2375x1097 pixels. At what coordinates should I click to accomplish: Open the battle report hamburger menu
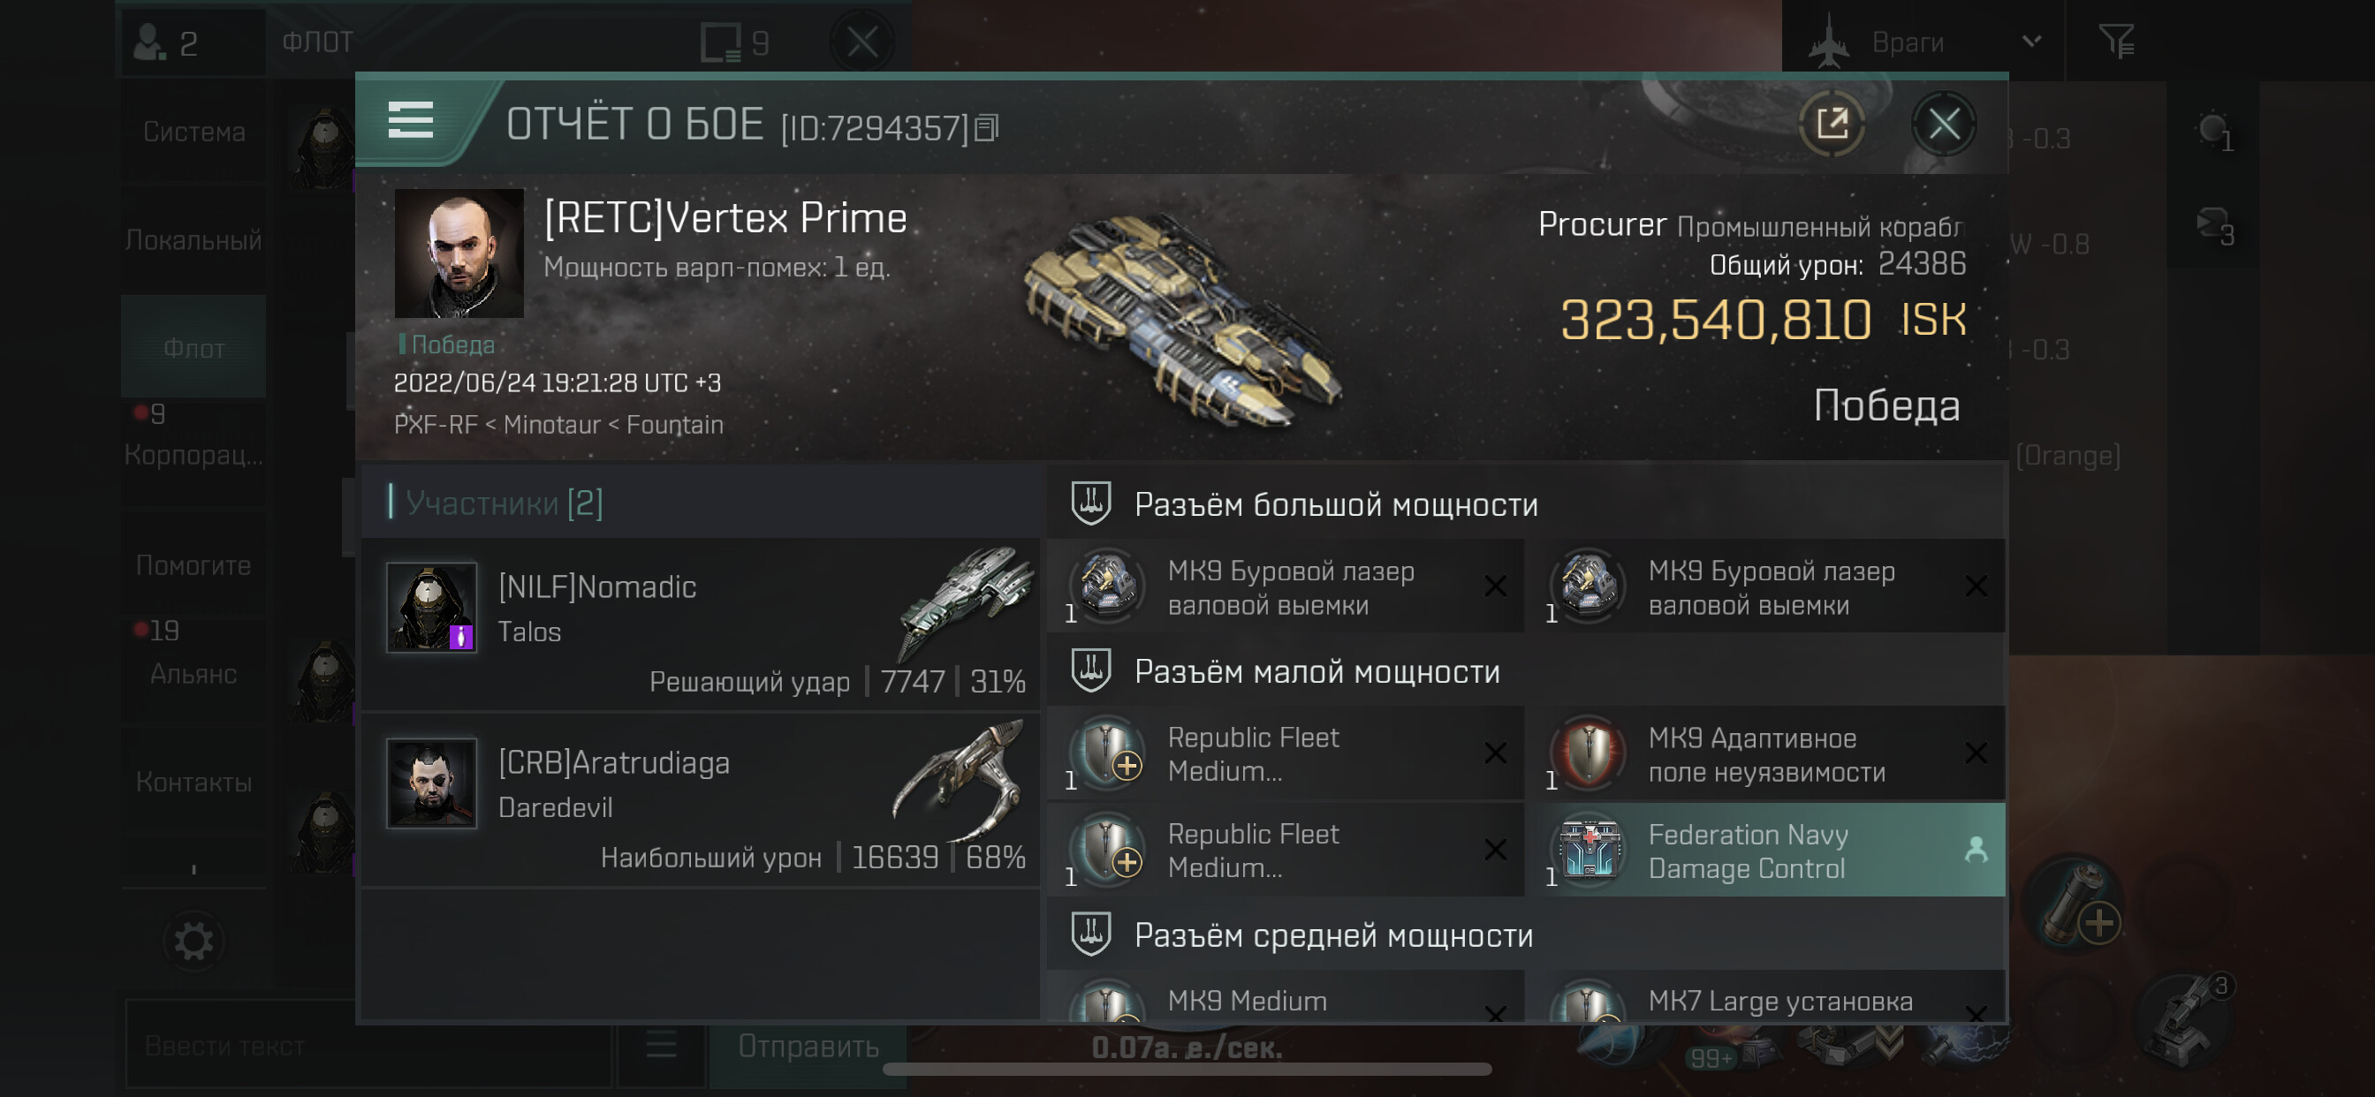tap(410, 121)
